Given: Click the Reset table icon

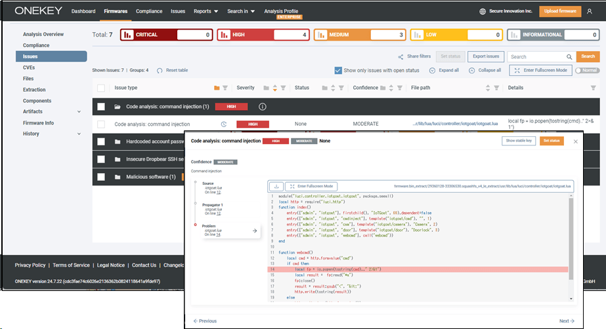Looking at the screenshot, I should click(160, 70).
